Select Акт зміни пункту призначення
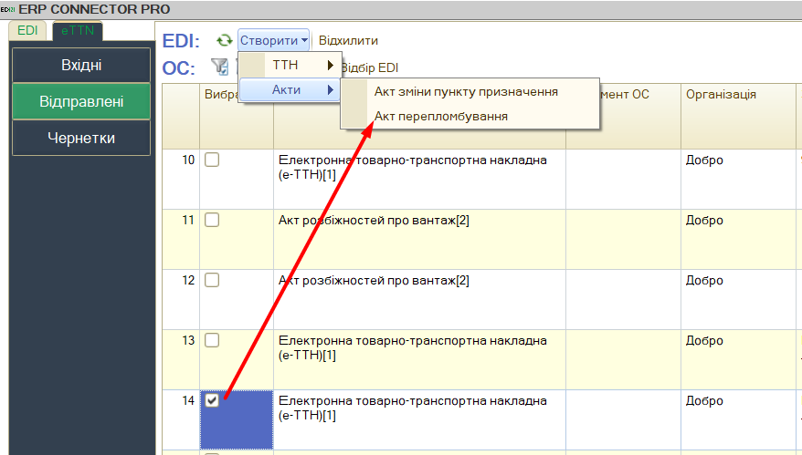 tap(466, 92)
